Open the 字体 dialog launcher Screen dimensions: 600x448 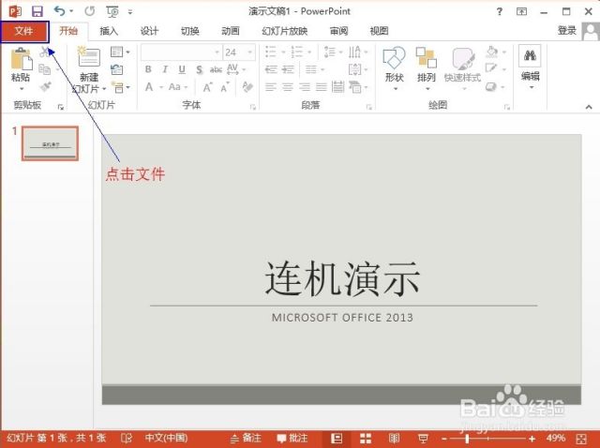(x=252, y=108)
